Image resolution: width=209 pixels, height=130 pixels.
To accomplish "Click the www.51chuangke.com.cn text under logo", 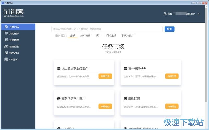I will tap(14, 16).
